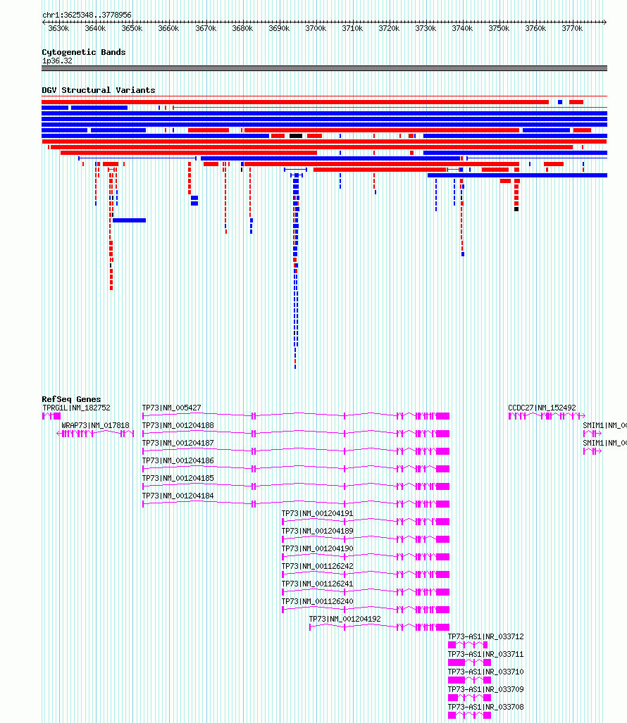The width and height of the screenshot is (627, 723).
Task: Click the RefSeq Genes track title
Action: [x=71, y=399]
